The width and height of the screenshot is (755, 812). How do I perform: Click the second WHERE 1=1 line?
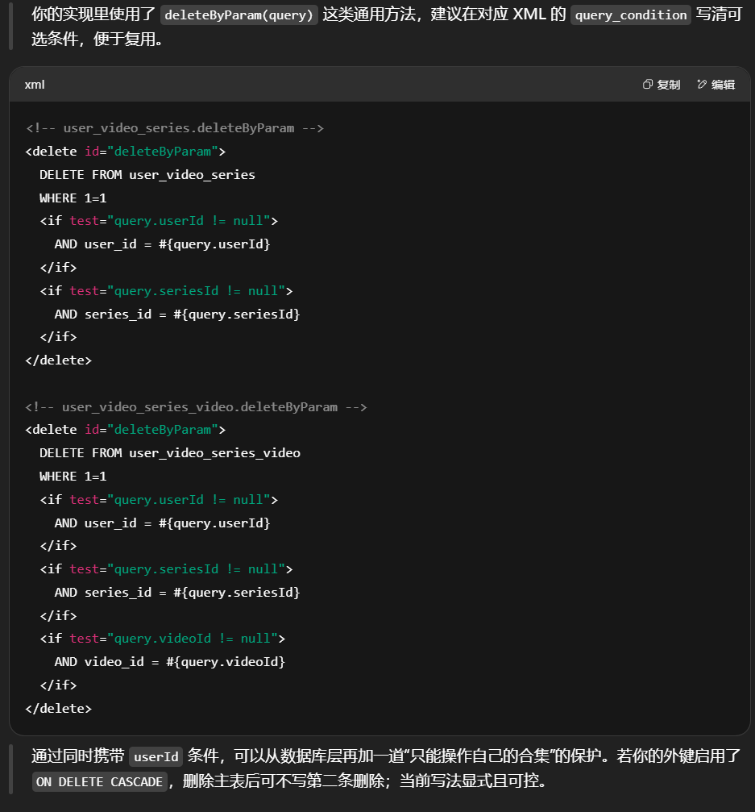pyautogui.click(x=73, y=477)
